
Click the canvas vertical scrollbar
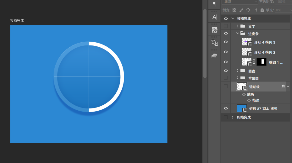[205, 44]
